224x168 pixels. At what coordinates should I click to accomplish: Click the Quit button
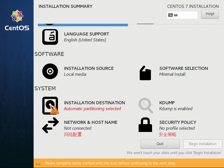click(160, 144)
